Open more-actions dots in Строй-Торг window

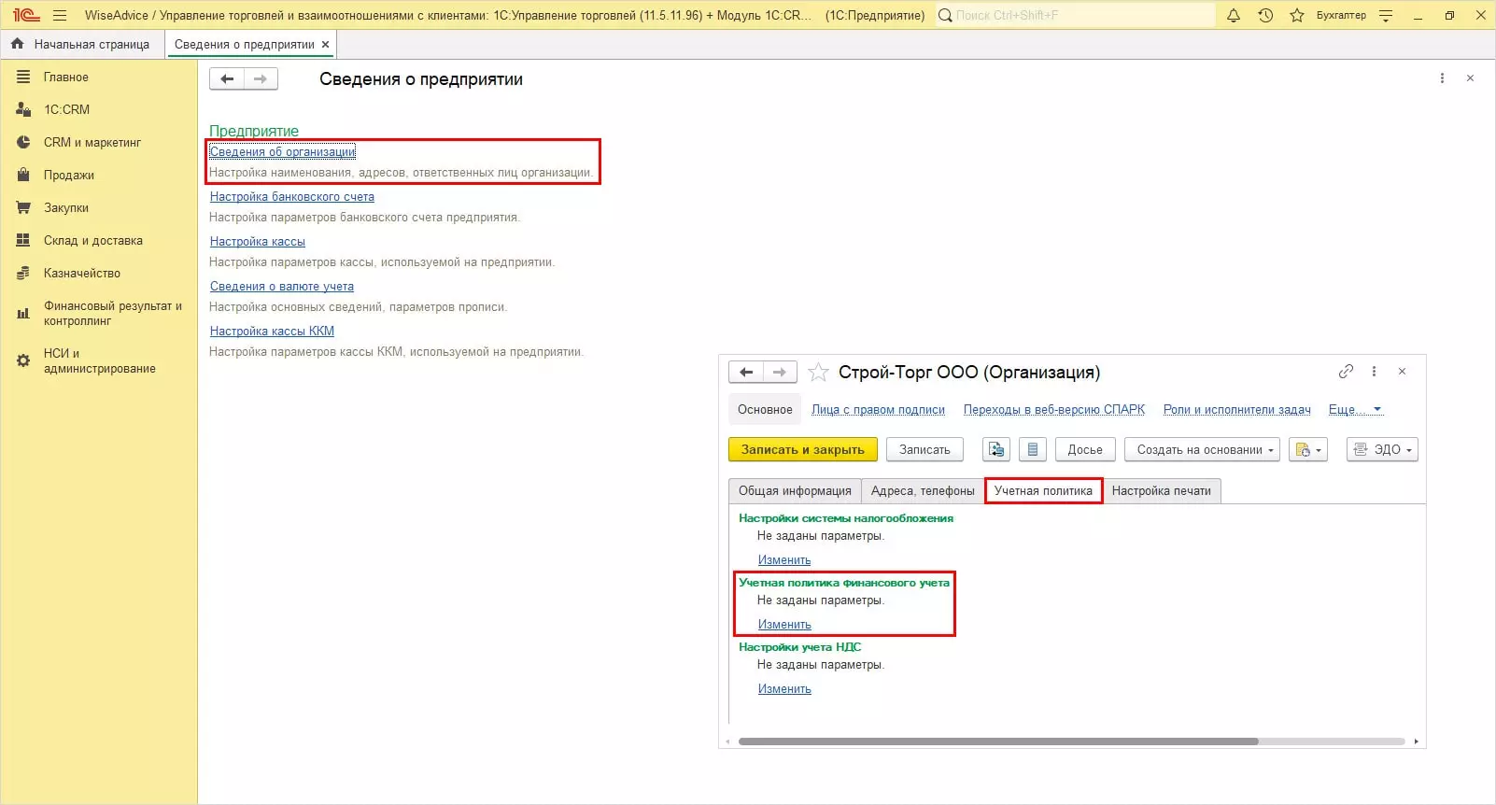[x=1374, y=371]
